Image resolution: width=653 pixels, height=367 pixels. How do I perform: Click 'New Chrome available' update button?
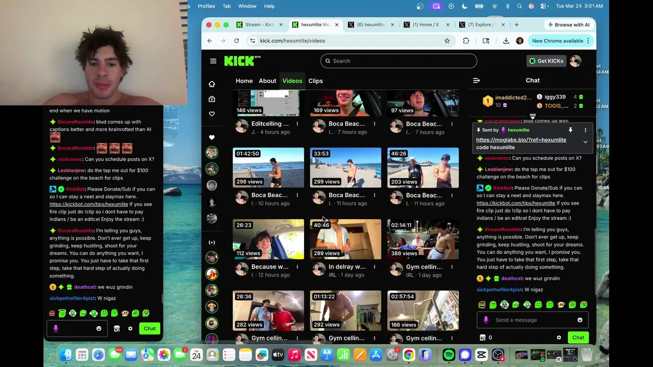[557, 41]
